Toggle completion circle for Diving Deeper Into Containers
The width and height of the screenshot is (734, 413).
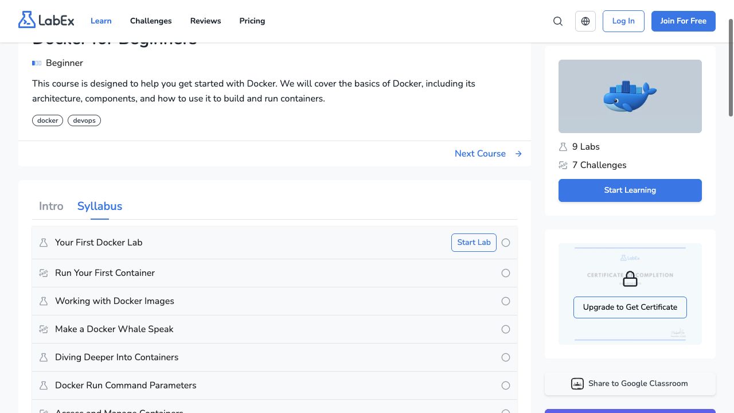pyautogui.click(x=506, y=357)
